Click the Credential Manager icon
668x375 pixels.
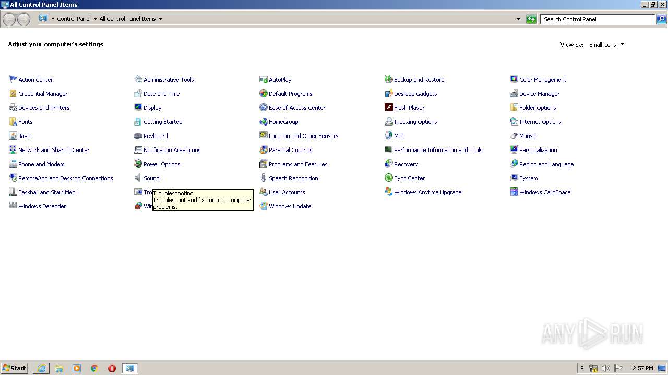click(x=13, y=94)
